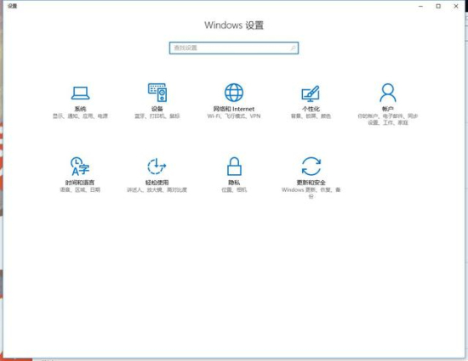Viewport: 468px width, 361px height.
Task: Click the Wi-Fi, 飞行模式, VPN description
Action: 234,116
